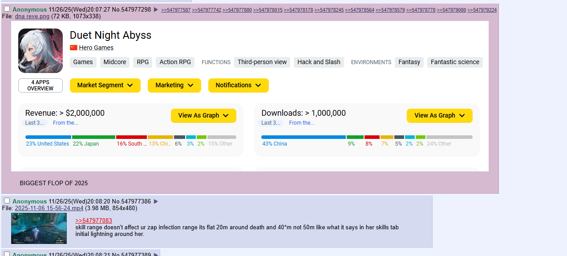Click '23% United States' revenue label

[48, 144]
